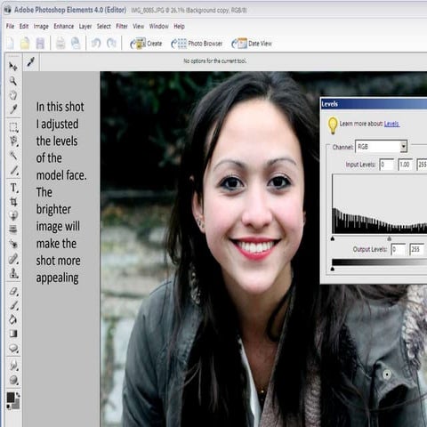The width and height of the screenshot is (427, 427).
Task: Open the foreground color swatch
Action: [11, 398]
